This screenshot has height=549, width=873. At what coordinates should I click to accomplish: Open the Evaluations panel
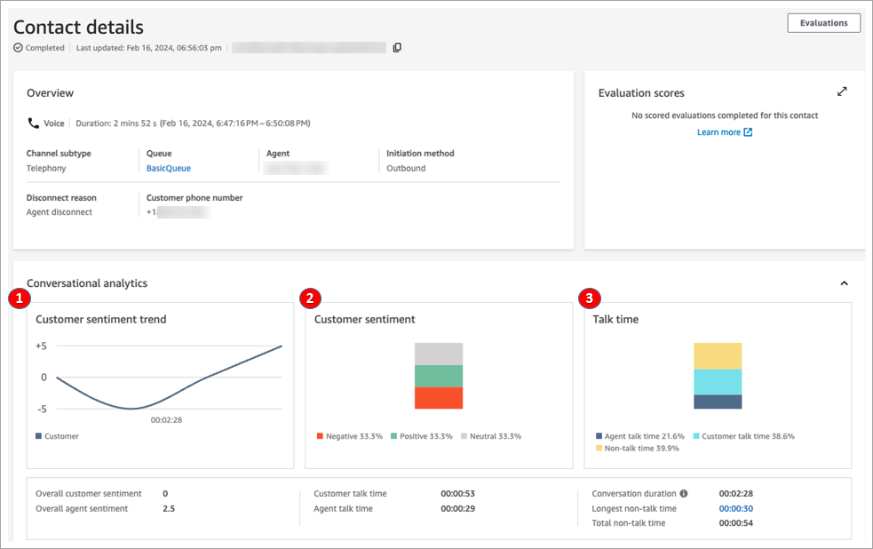(x=823, y=22)
